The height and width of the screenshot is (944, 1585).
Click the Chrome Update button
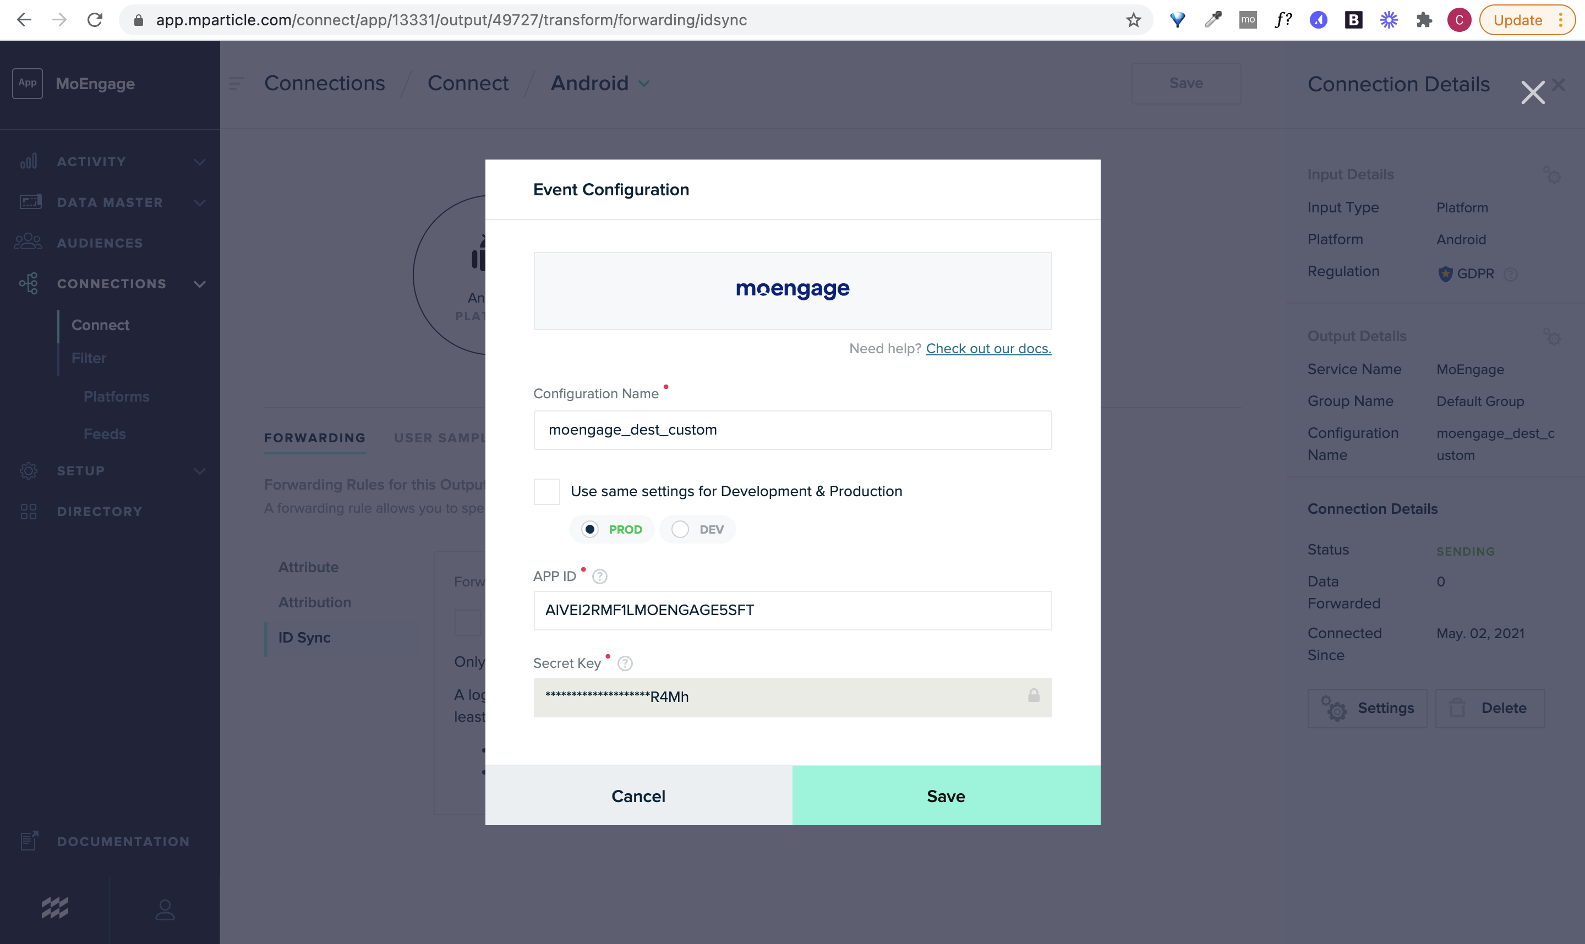coord(1527,20)
